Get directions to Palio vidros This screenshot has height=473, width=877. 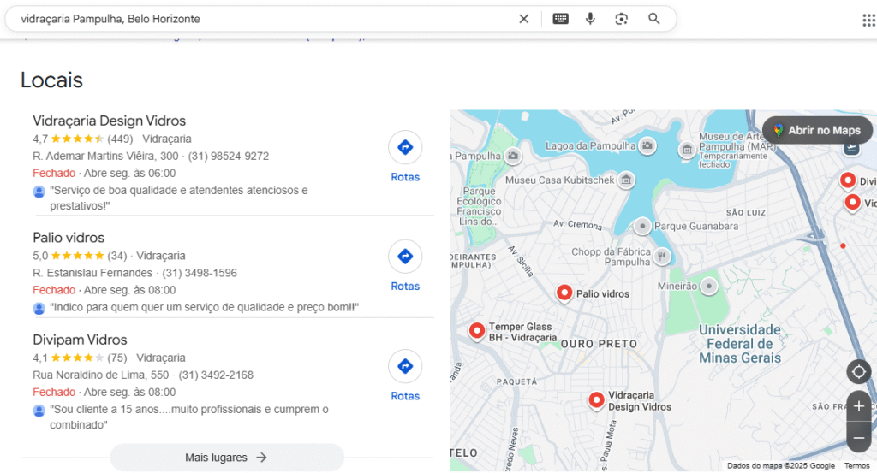405,257
